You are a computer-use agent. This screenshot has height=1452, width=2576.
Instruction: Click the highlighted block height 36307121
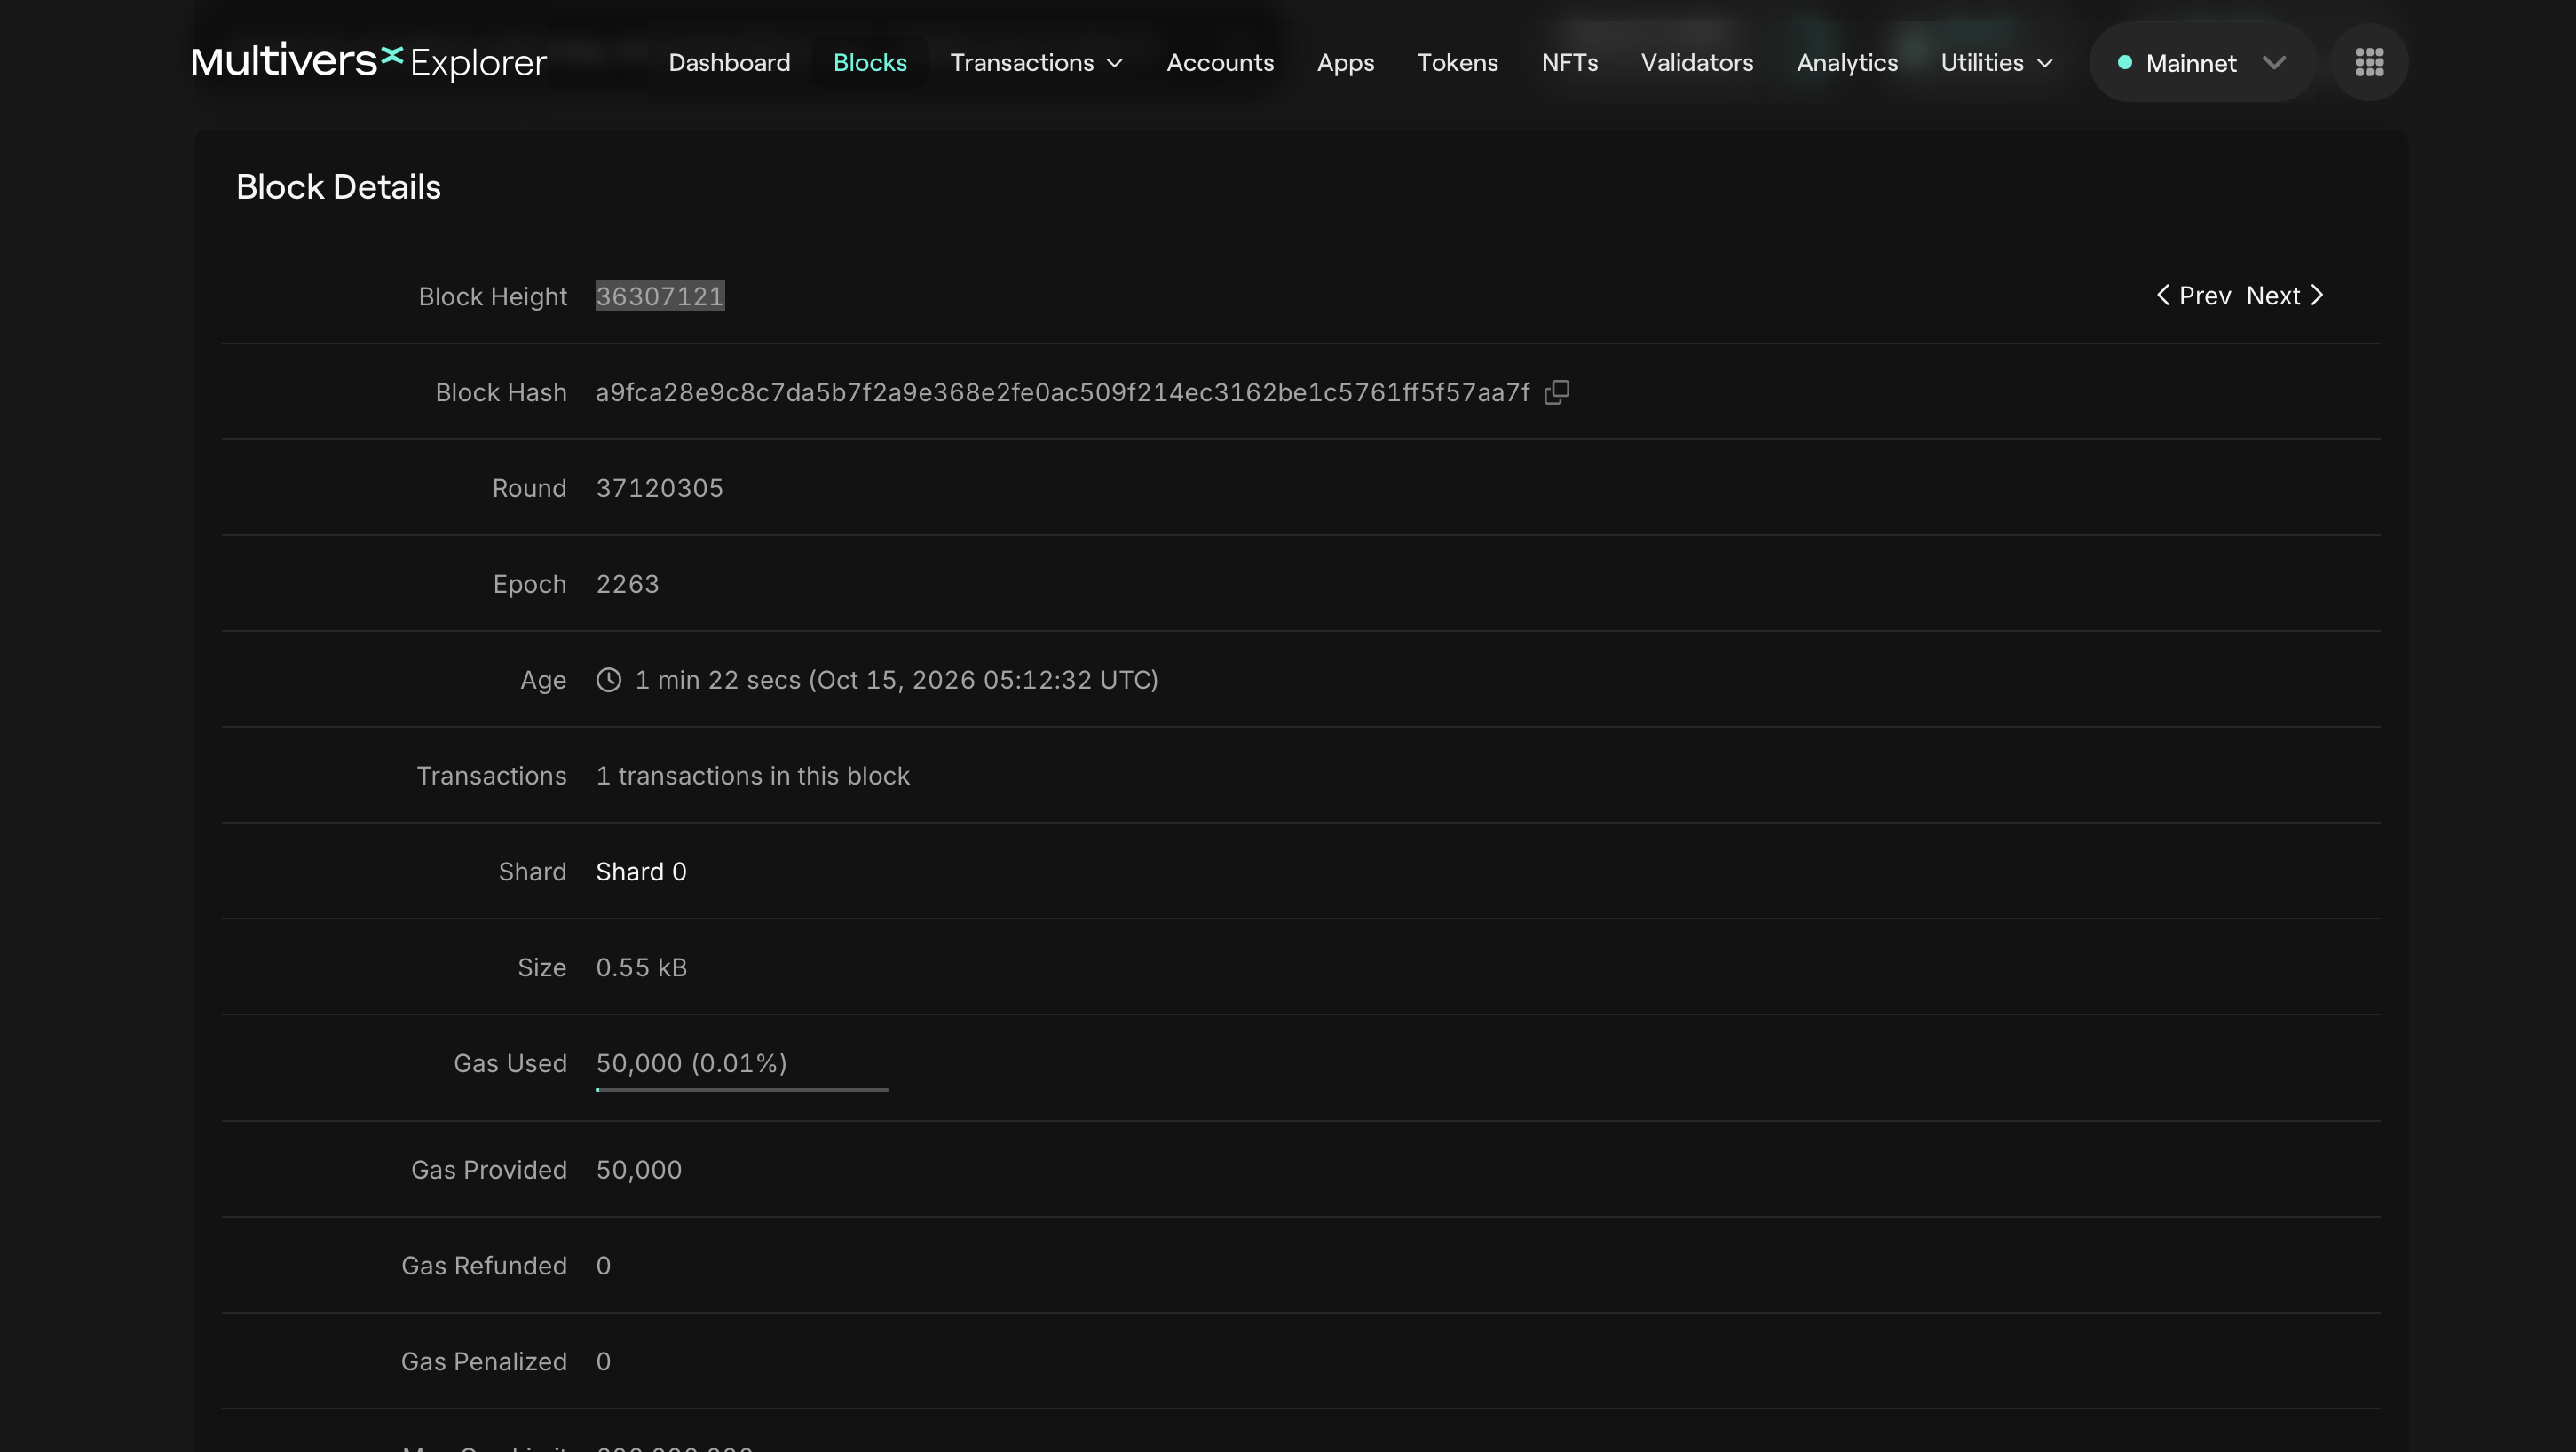coord(660,296)
